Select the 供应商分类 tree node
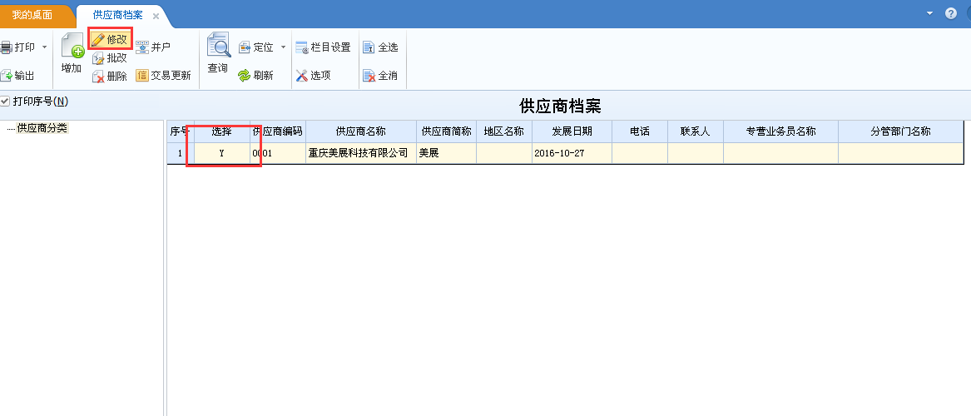Viewport: 971px width, 416px height. pos(42,128)
